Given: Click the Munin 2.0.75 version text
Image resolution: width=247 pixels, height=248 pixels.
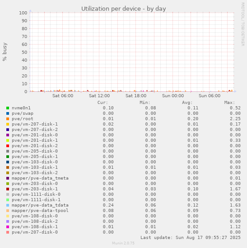Looking at the screenshot, I should pyautogui.click(x=123, y=243).
